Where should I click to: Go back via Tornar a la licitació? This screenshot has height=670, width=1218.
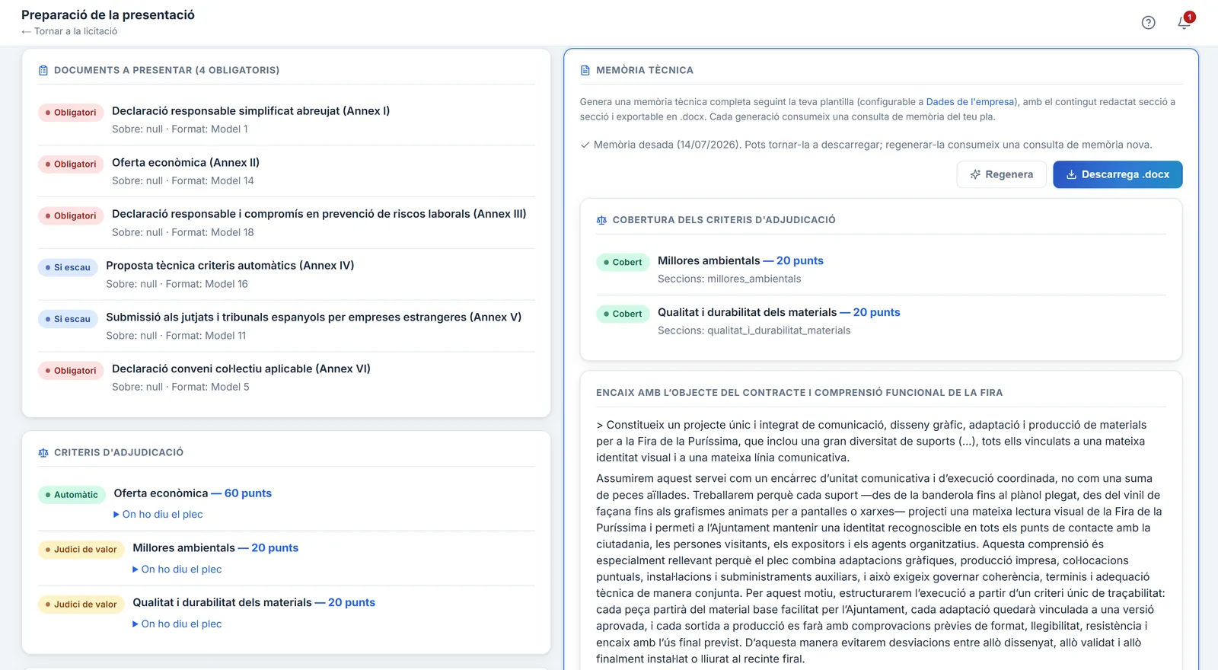(69, 31)
